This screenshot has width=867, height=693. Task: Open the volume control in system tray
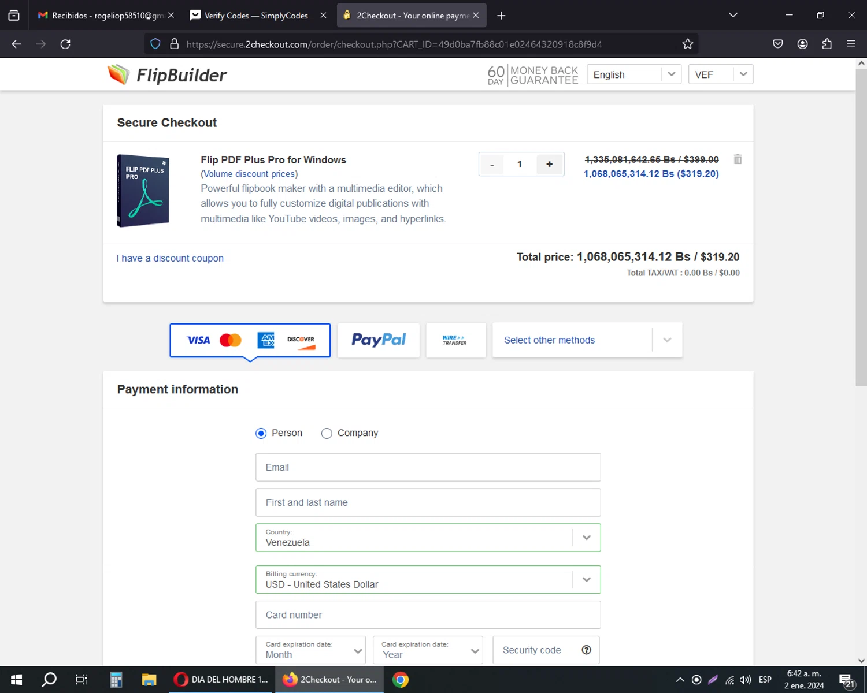coord(746,680)
